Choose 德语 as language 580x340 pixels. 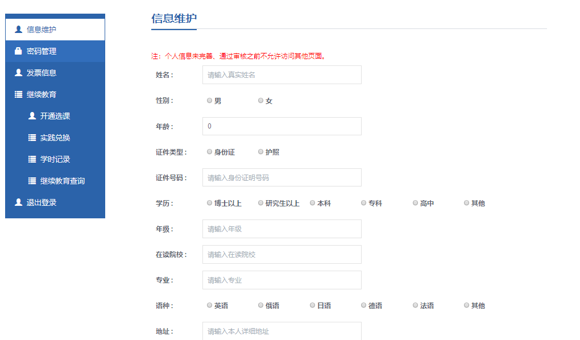click(363, 305)
